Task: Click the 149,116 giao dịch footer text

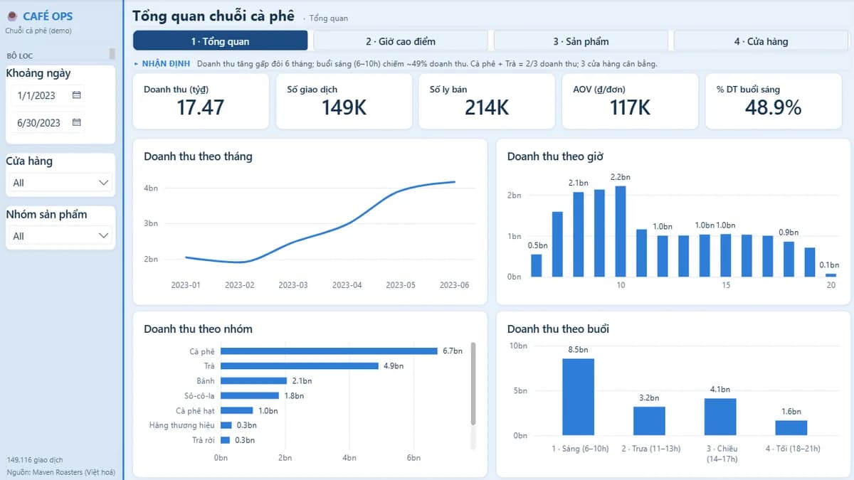Action: (x=35, y=460)
